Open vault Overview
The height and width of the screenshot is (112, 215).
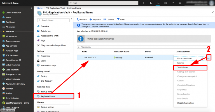[x=43, y=26]
